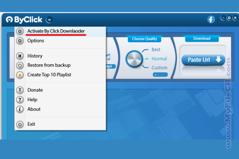Click the Choose Quality header tab
This screenshot has width=239, height=159.
pos(144,39)
